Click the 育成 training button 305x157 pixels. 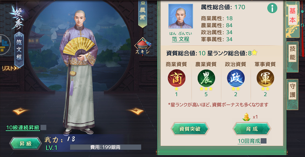[252, 129]
